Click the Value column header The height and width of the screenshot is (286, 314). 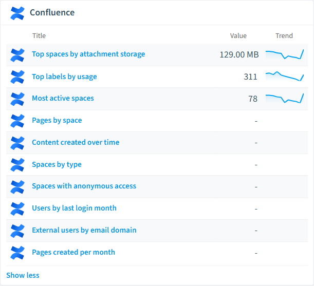pos(238,35)
